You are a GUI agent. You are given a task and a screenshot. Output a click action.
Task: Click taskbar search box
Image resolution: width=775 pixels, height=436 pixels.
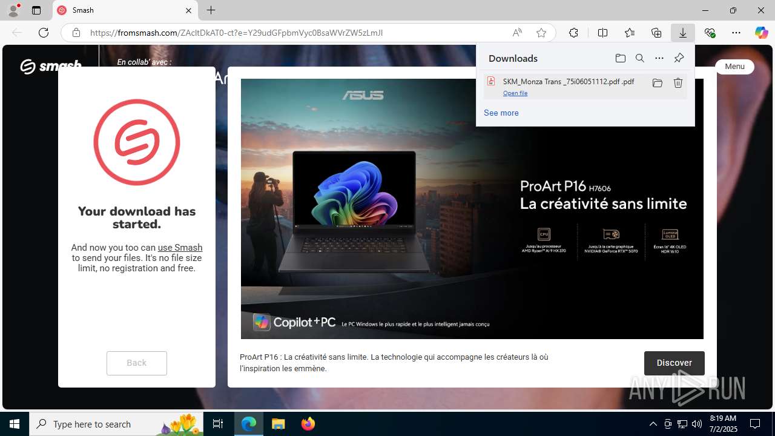tap(117, 424)
